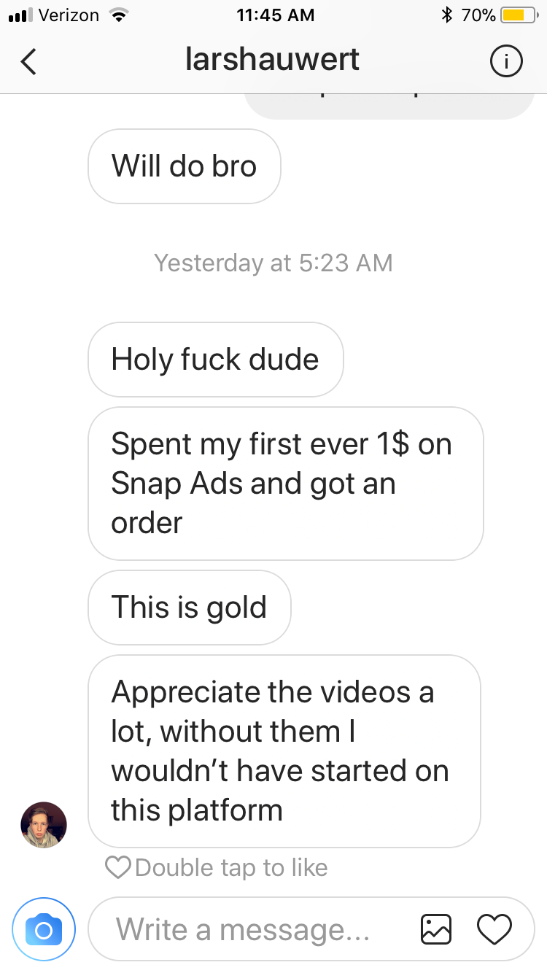Image resolution: width=547 pixels, height=973 pixels.
Task: Tap the small heart next to Double tap to like
Action: click(x=117, y=867)
